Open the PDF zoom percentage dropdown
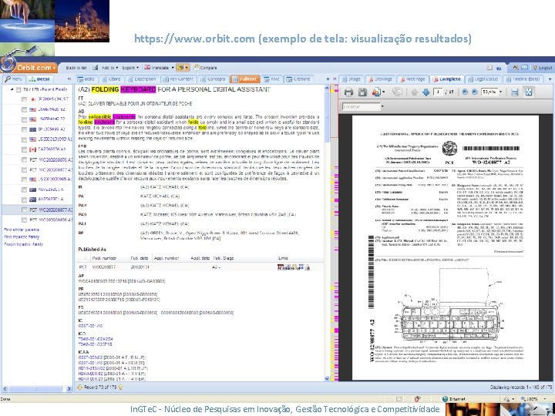555x416 pixels. coord(500,92)
